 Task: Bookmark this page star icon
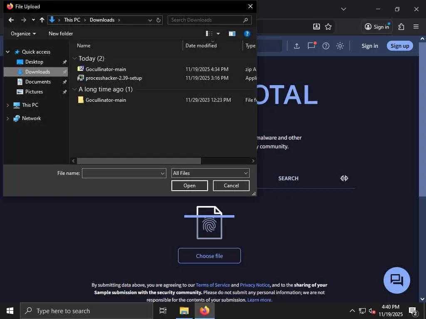click(x=328, y=27)
